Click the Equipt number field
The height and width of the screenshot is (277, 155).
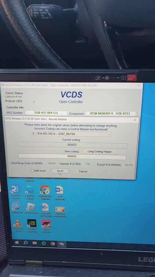128,165
